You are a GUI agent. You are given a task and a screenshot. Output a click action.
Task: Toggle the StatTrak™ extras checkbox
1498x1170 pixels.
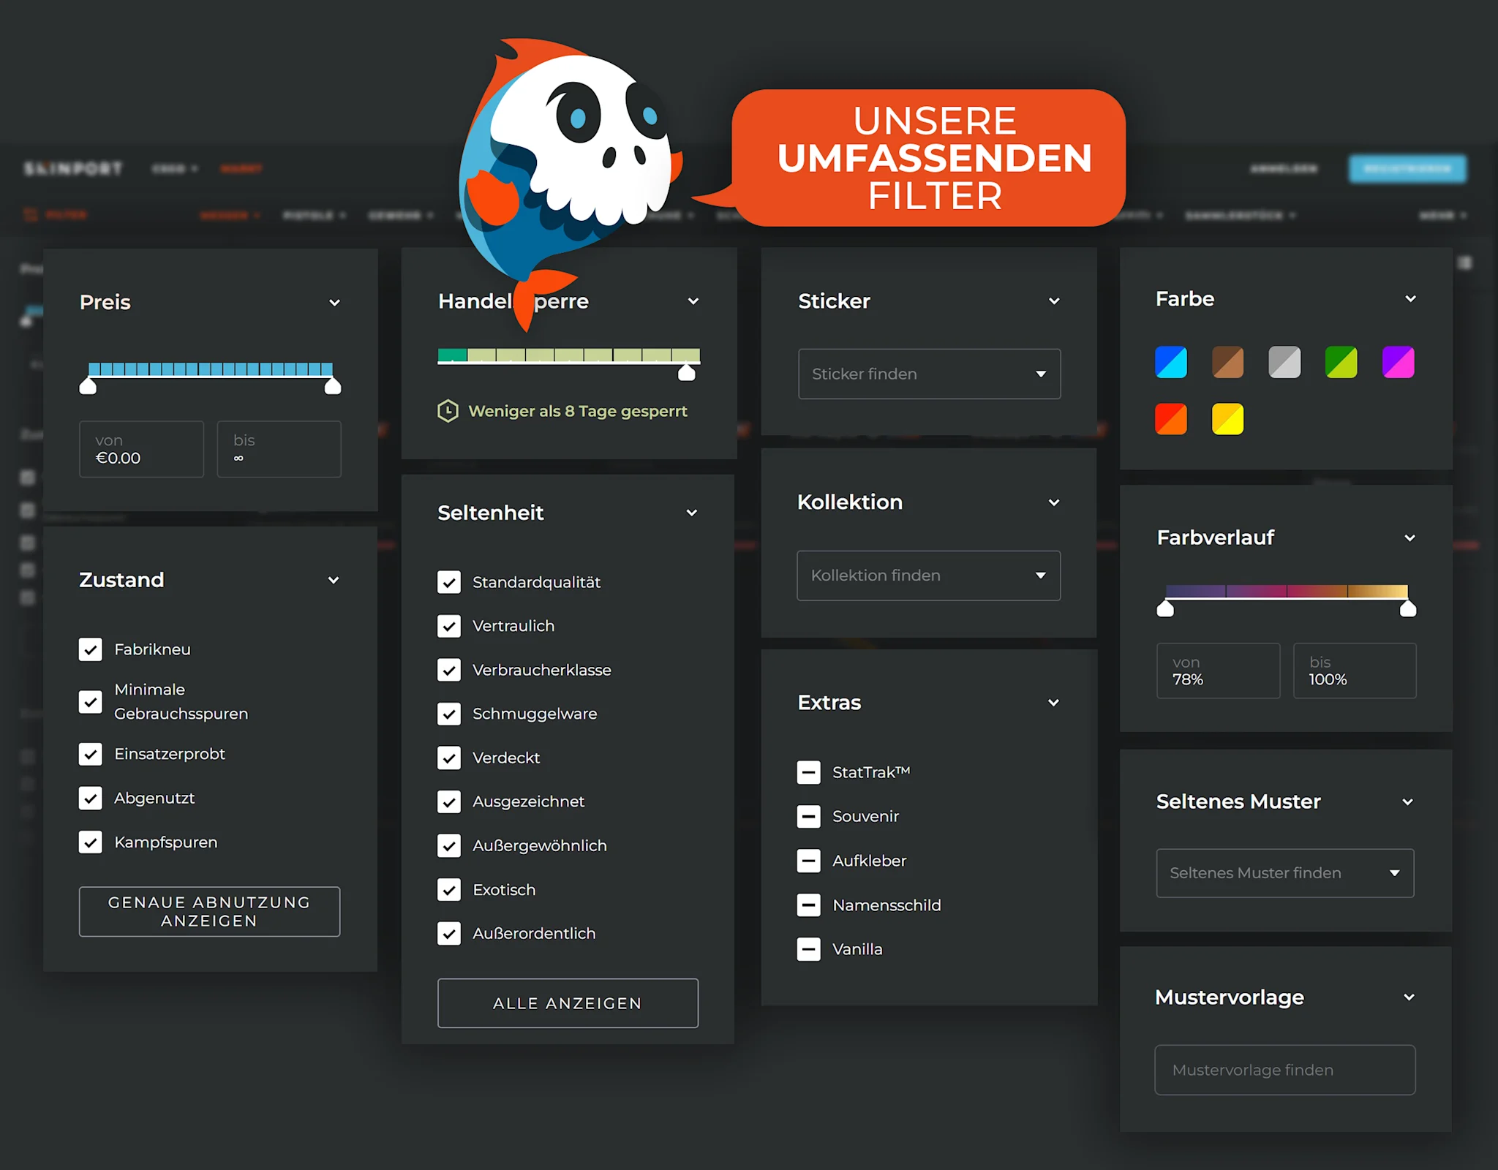pos(808,772)
